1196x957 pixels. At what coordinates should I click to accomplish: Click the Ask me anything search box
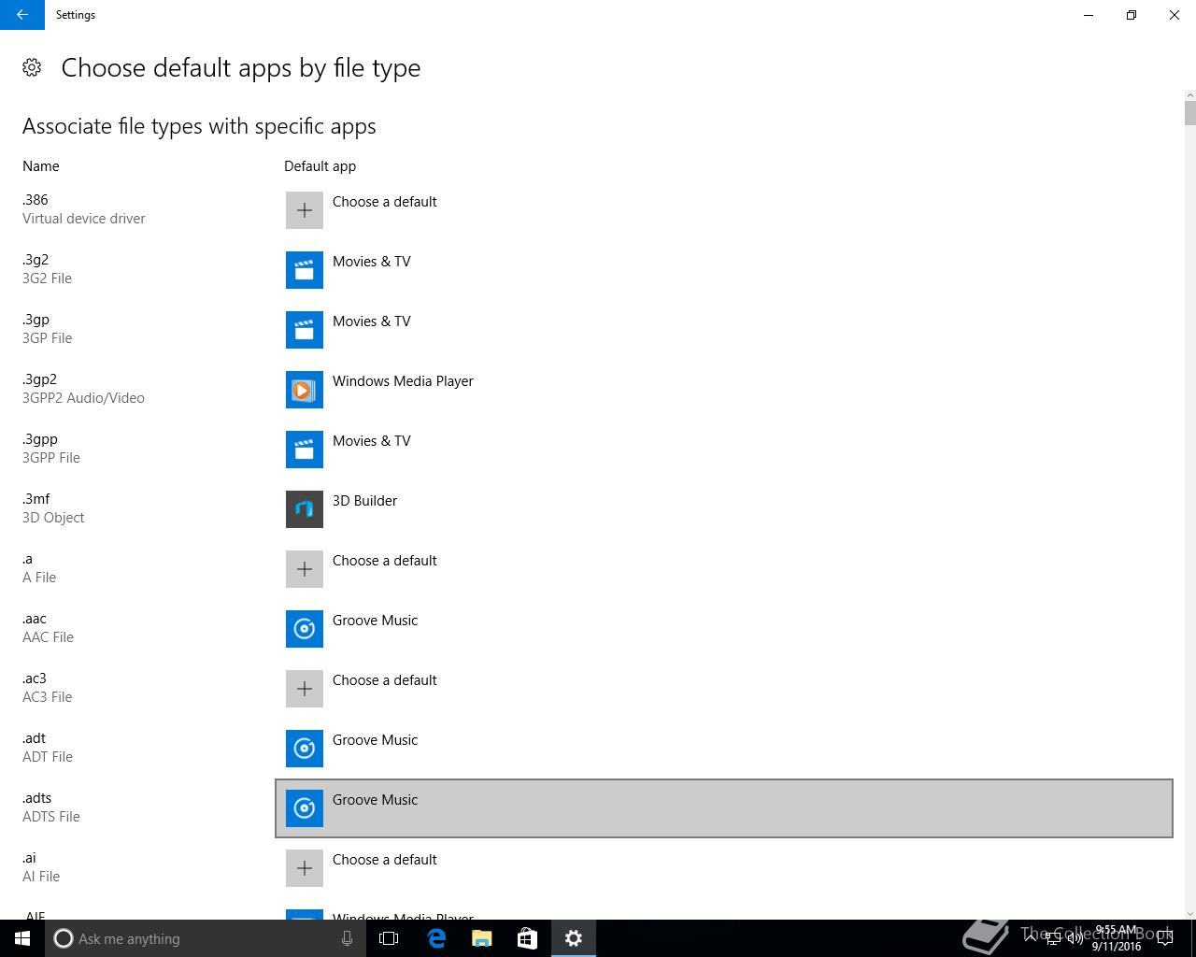(x=206, y=938)
